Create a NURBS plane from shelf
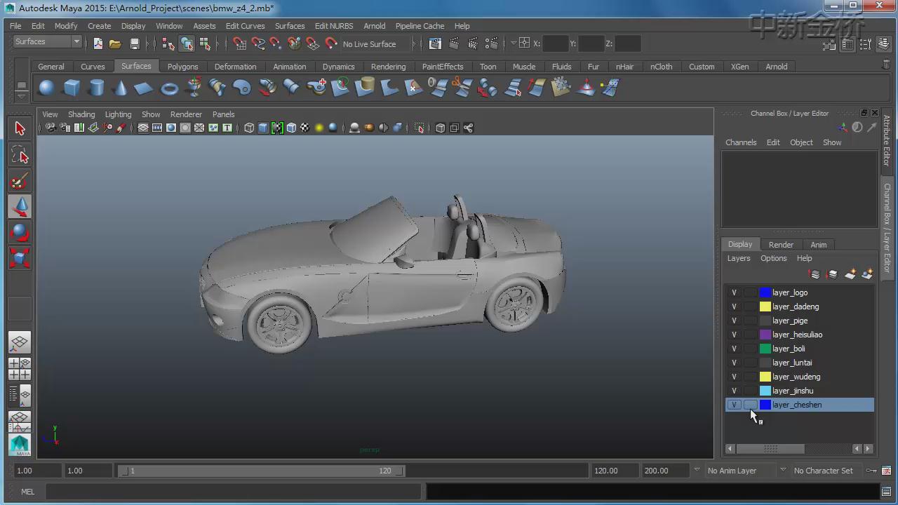898x505 pixels. tap(144, 88)
